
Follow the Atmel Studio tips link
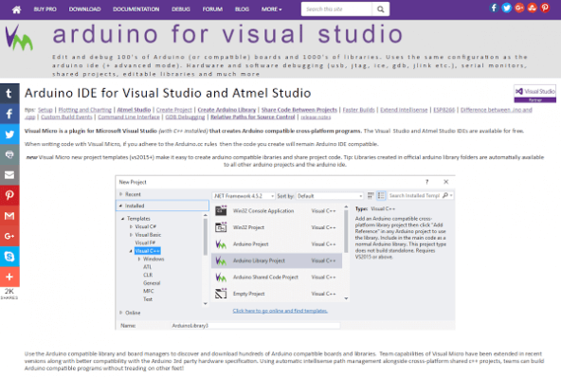pos(134,110)
